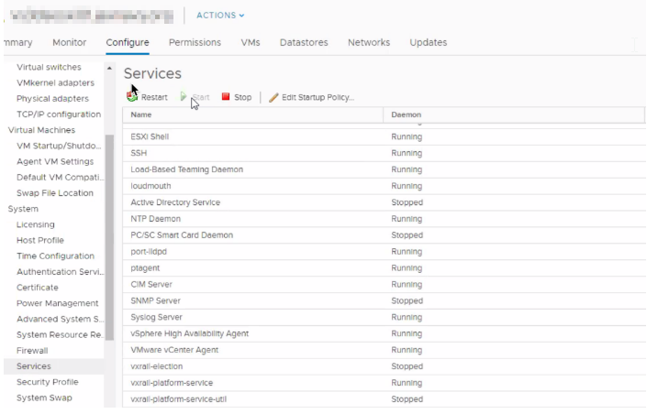Click Running status of NTP Daemon
This screenshot has height=414, width=658.
tap(407, 219)
